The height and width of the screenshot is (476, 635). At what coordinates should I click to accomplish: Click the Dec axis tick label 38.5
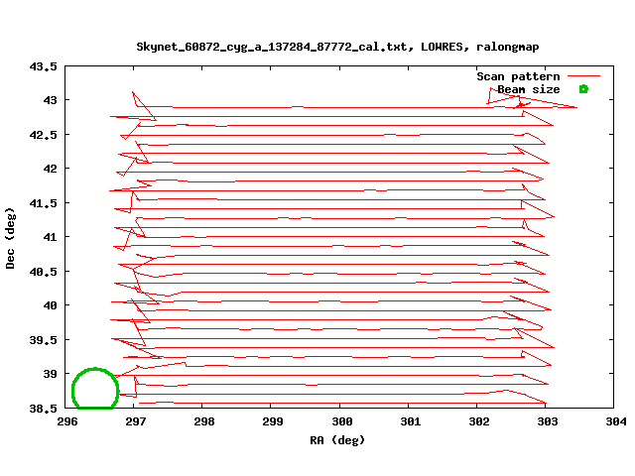44,409
